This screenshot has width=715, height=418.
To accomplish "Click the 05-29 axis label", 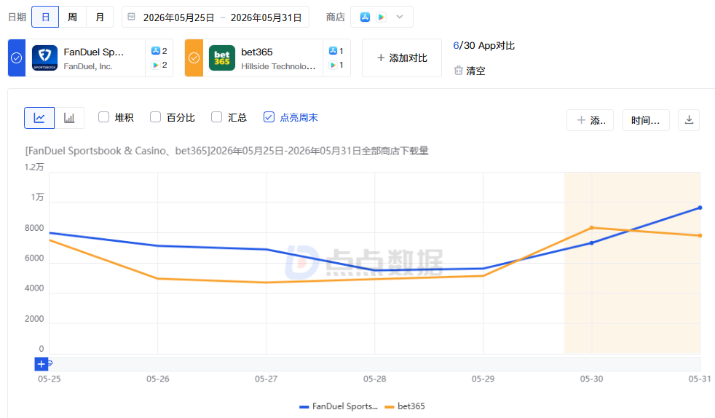I will point(483,379).
